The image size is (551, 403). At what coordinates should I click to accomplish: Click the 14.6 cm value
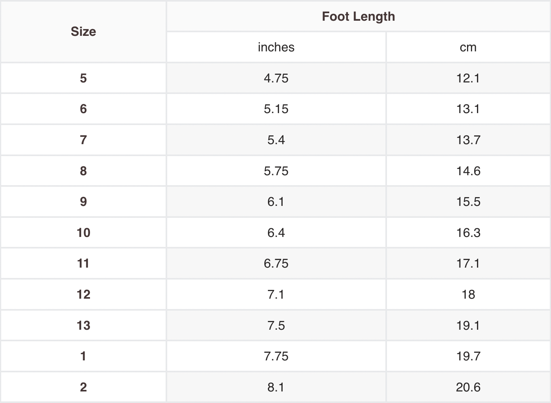coord(468,171)
